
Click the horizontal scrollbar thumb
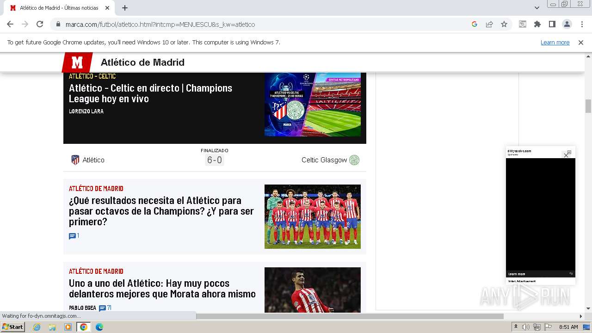(350, 316)
